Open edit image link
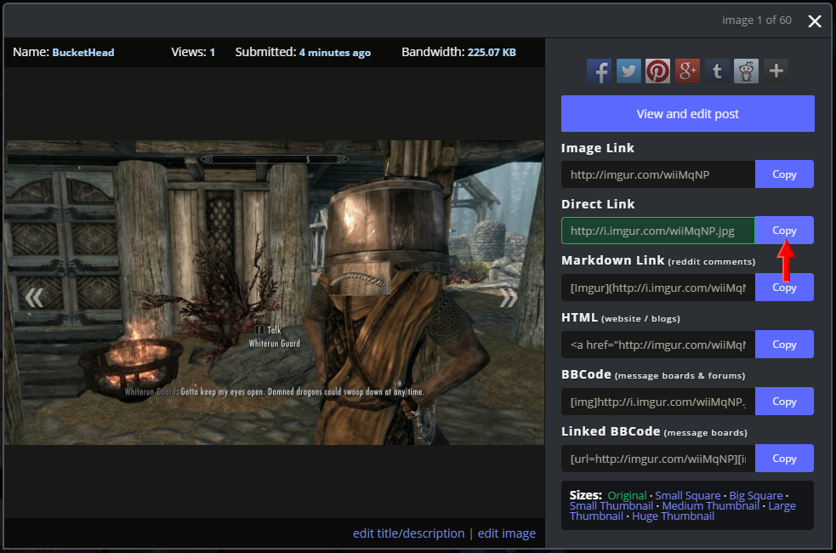 507,533
